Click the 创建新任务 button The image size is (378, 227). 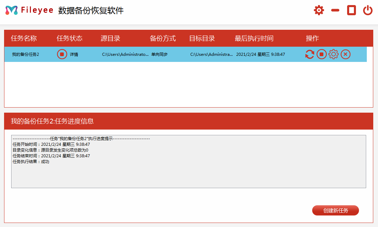[335, 210]
